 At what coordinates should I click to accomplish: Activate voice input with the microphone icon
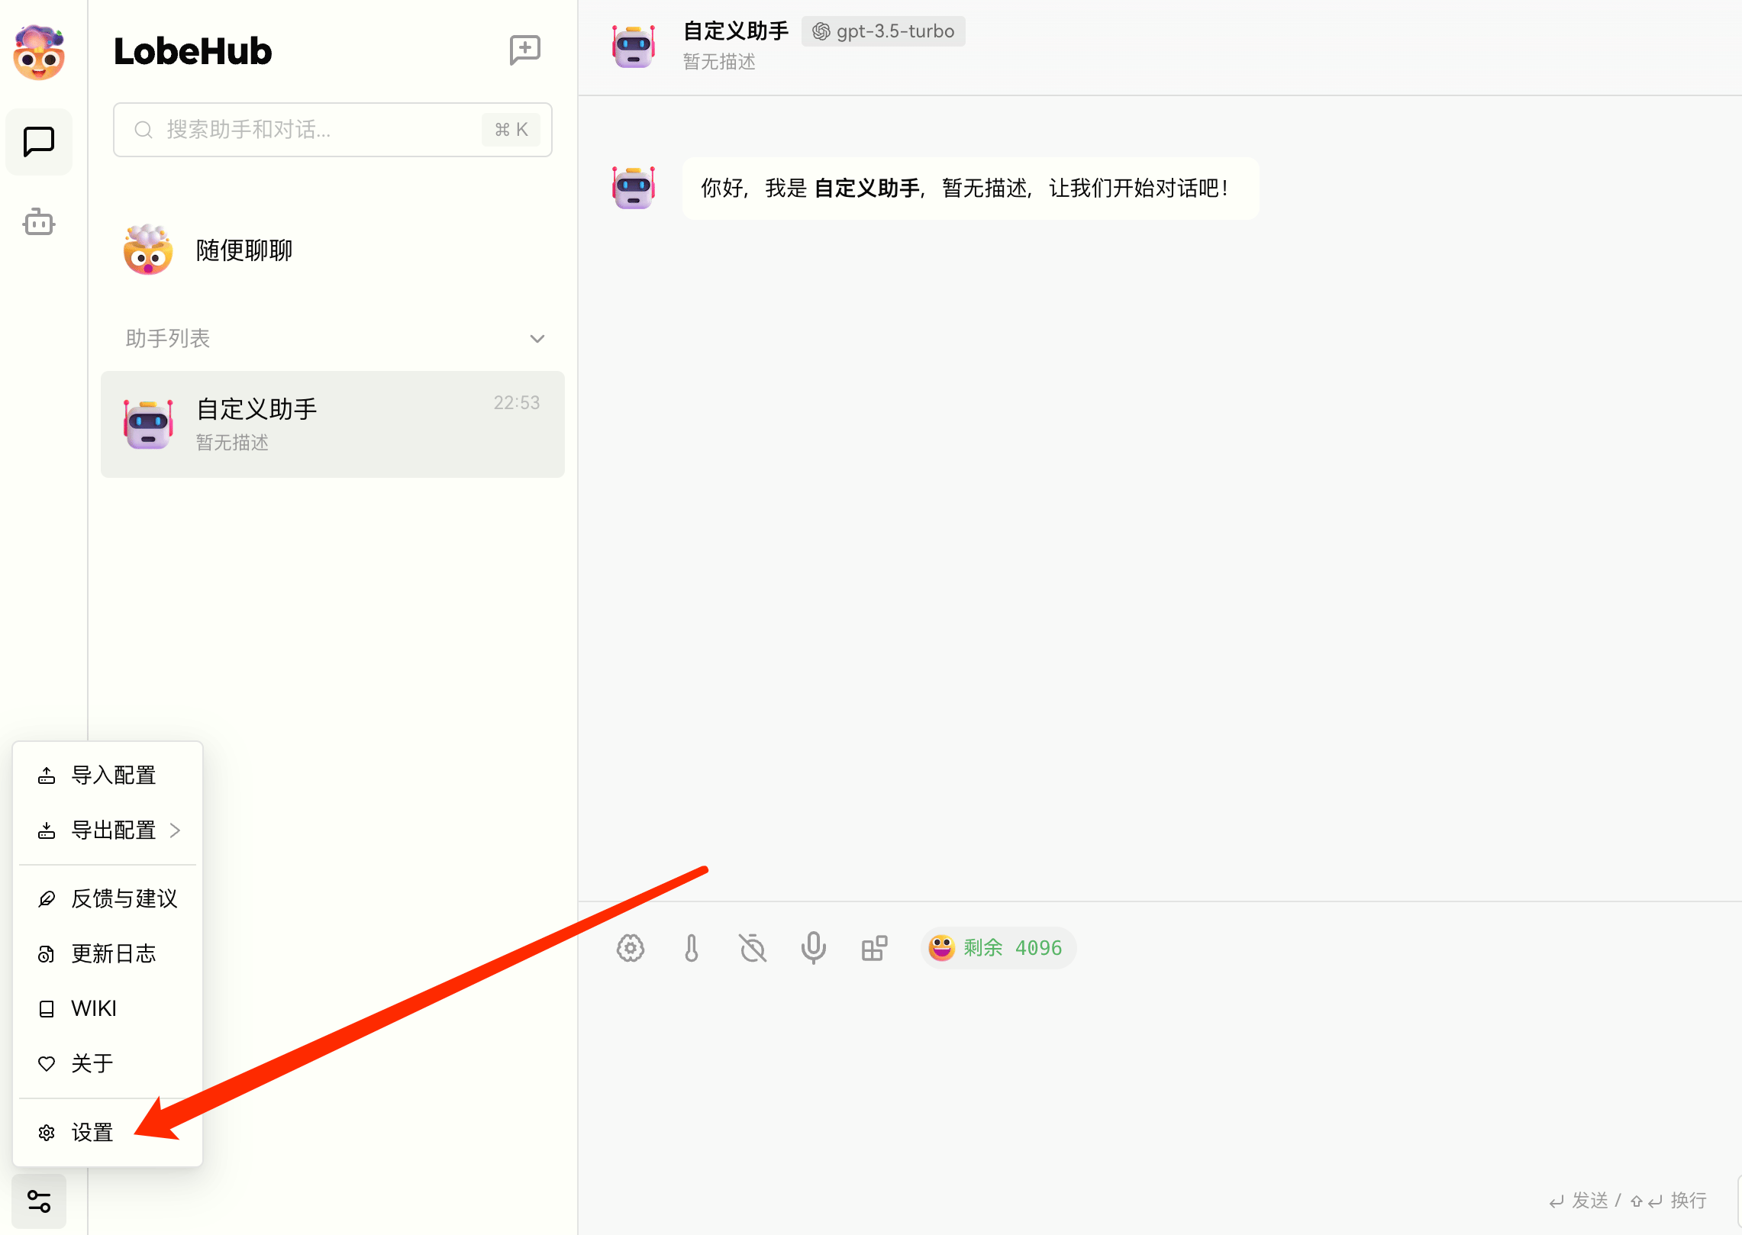point(814,948)
